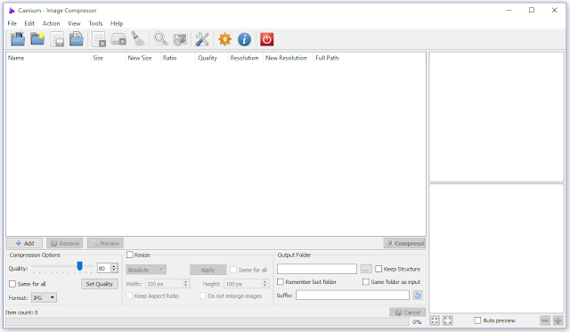This screenshot has width=570, height=332.
Task: Click the Save List toolbar icon
Action: tap(57, 39)
